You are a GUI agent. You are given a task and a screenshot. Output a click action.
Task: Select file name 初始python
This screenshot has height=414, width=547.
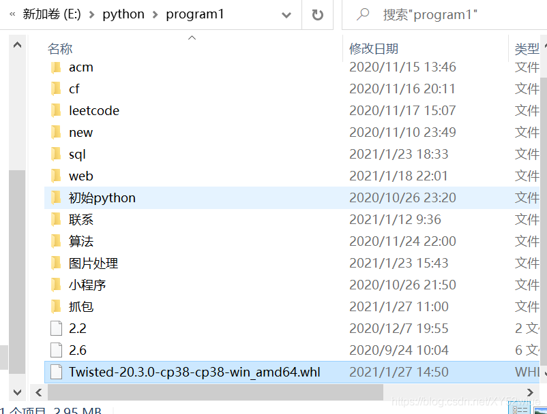[102, 197]
